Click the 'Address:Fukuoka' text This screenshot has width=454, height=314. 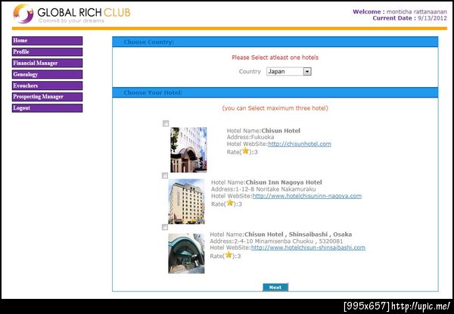point(250,137)
